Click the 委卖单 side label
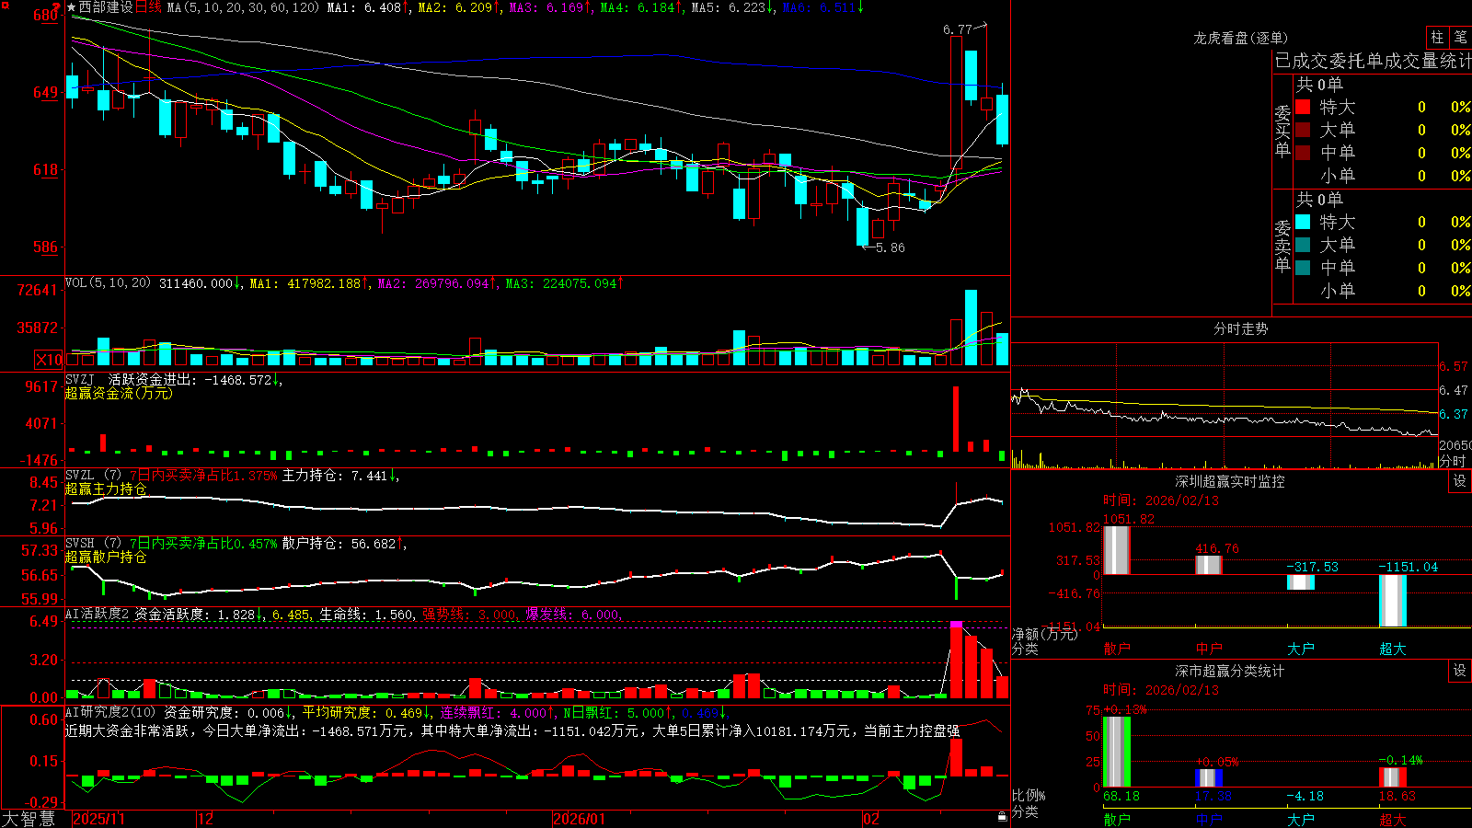The image size is (1472, 828). point(1282,247)
